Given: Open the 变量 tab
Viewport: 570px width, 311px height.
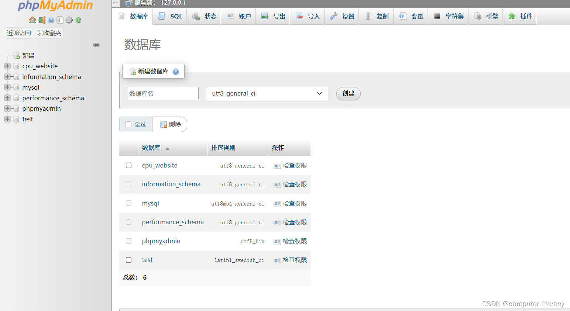Looking at the screenshot, I should tap(411, 16).
